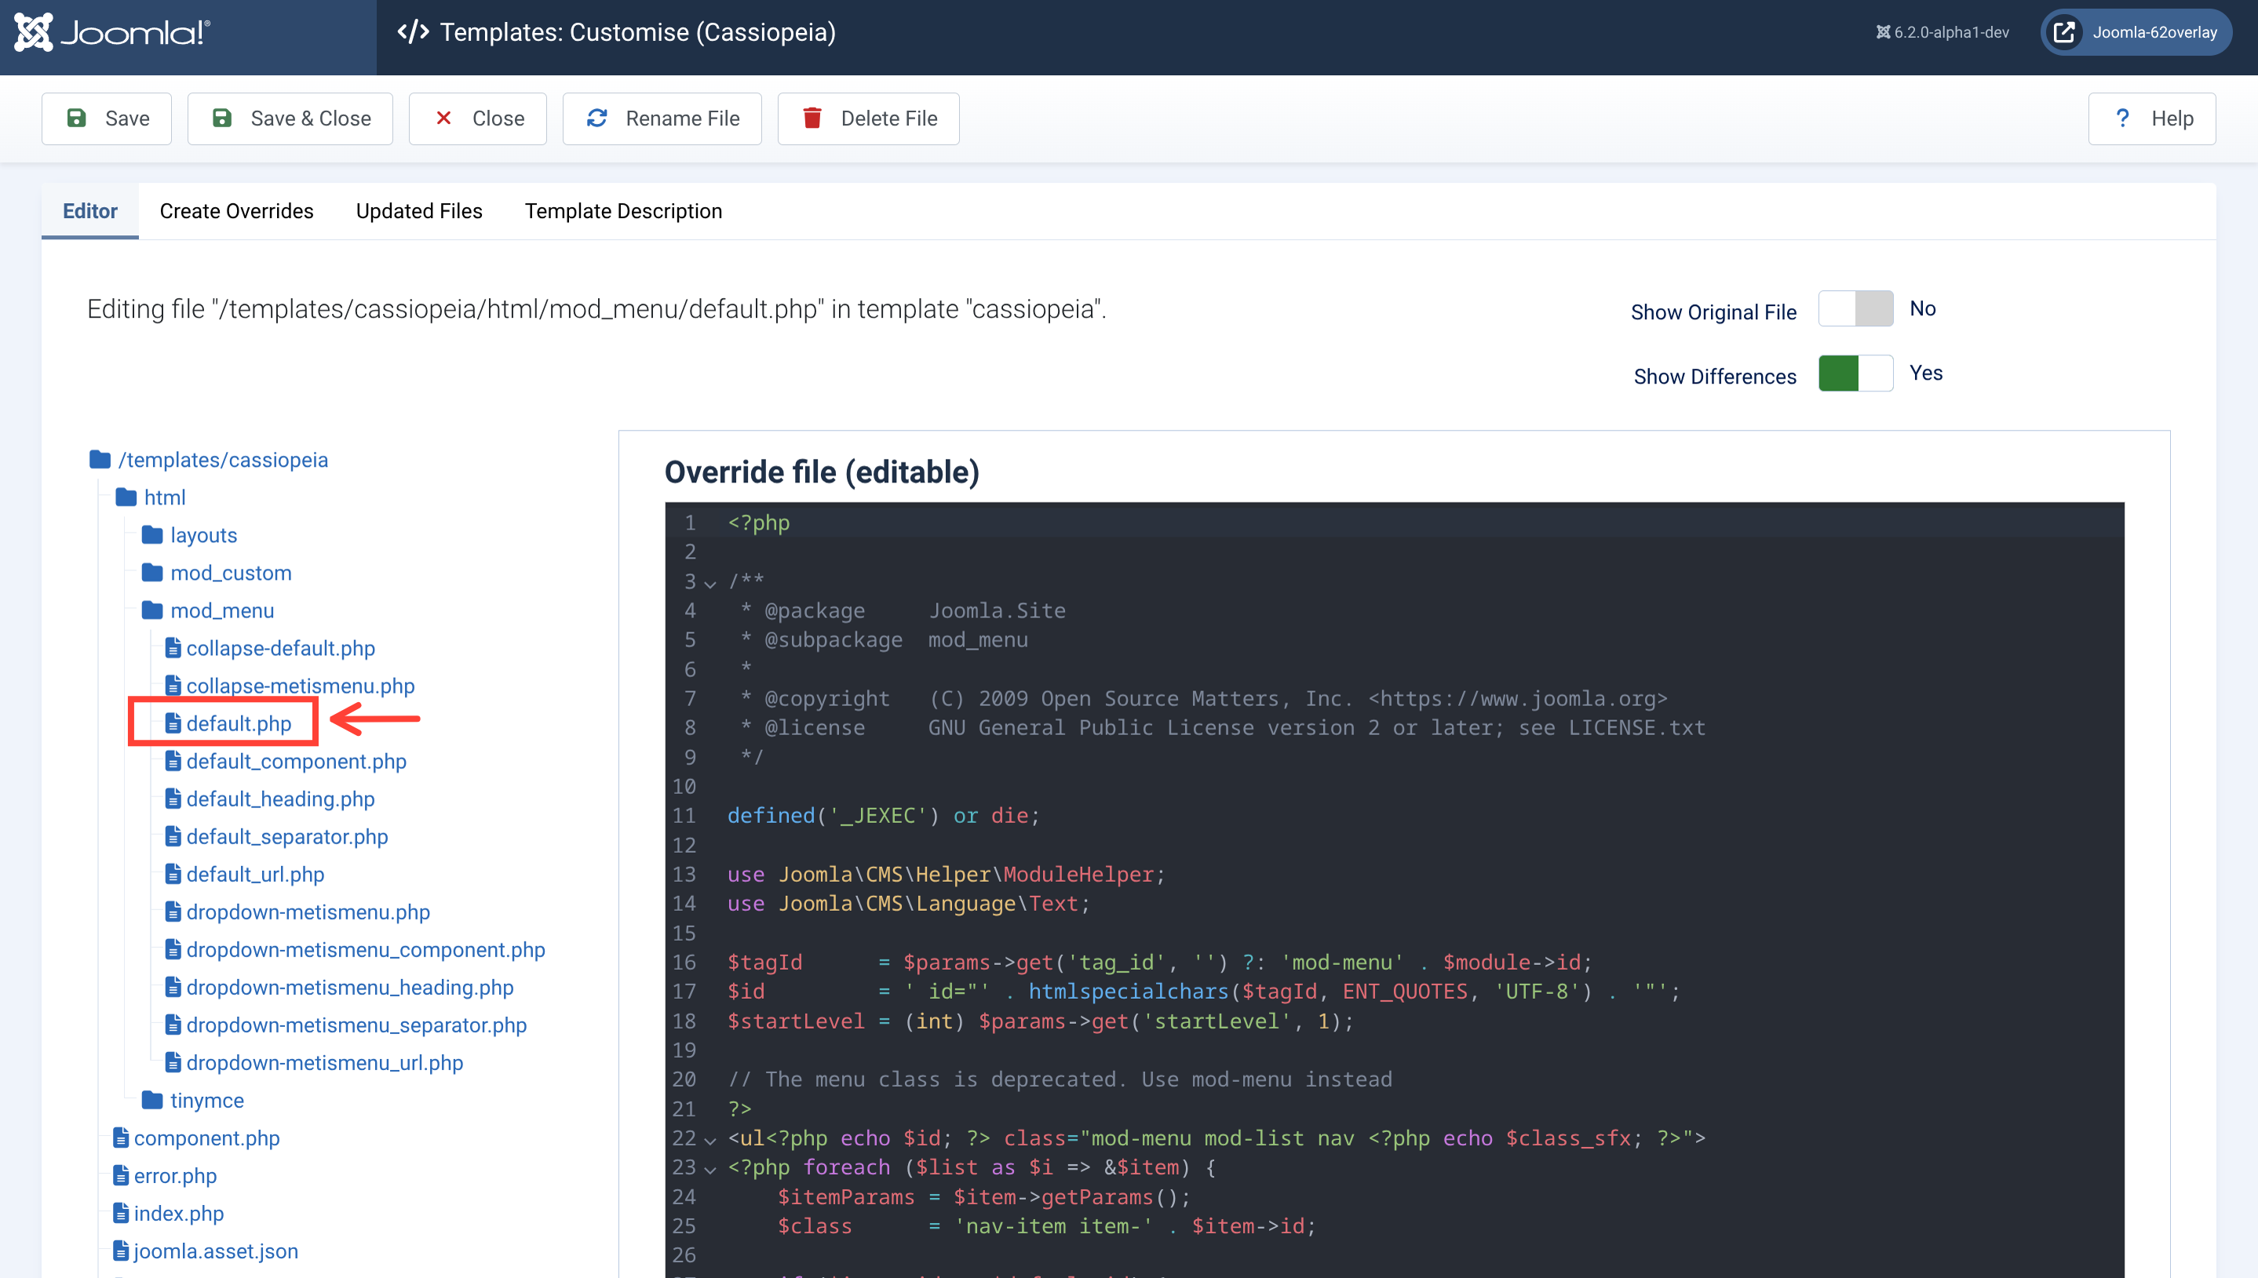Click the question mark Help icon
2258x1278 pixels.
click(2123, 118)
